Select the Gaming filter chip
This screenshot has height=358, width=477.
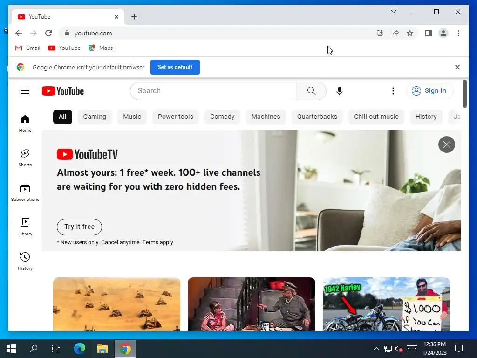(95, 117)
